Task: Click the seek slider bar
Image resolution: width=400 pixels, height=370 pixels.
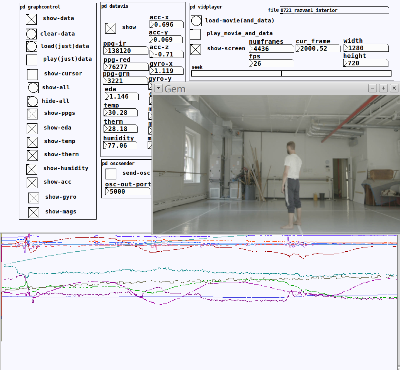Action: pyautogui.click(x=291, y=73)
